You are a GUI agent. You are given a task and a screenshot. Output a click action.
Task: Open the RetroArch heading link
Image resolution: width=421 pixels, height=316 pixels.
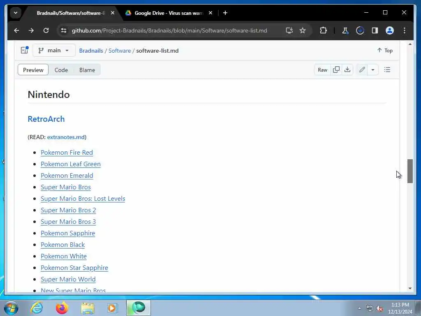(x=46, y=119)
